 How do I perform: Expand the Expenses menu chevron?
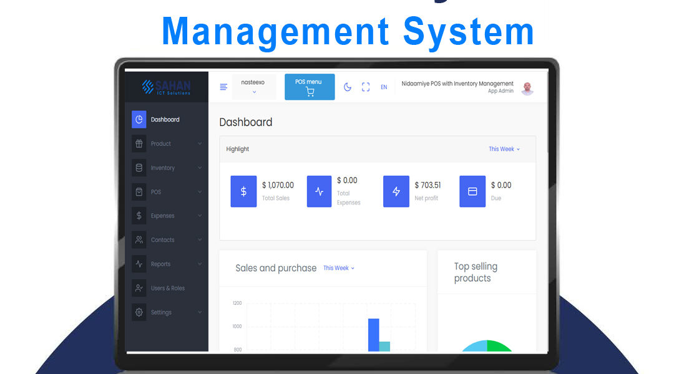coord(200,216)
